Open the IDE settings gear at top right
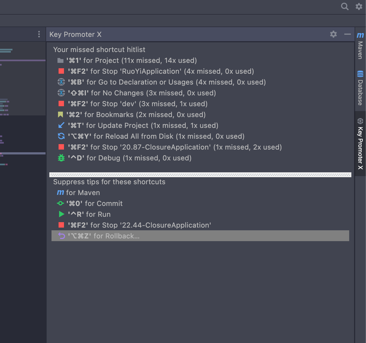The width and height of the screenshot is (366, 343). coord(358,7)
